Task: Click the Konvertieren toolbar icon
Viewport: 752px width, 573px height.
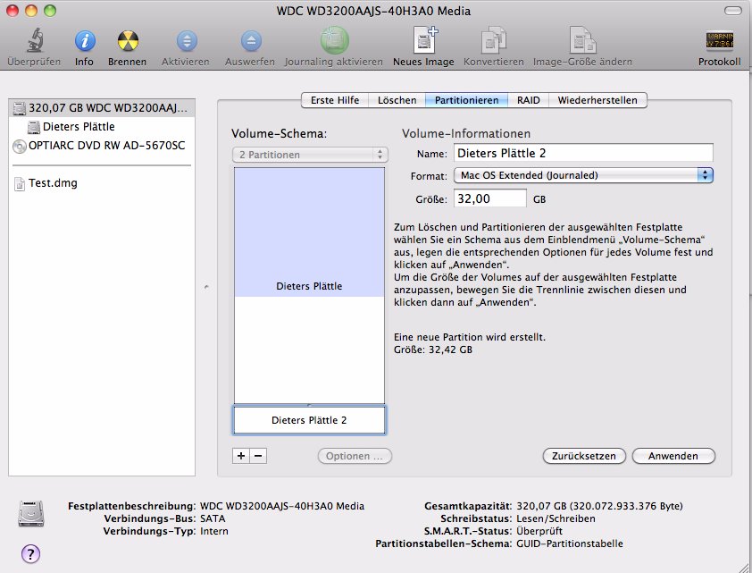Action: (494, 41)
